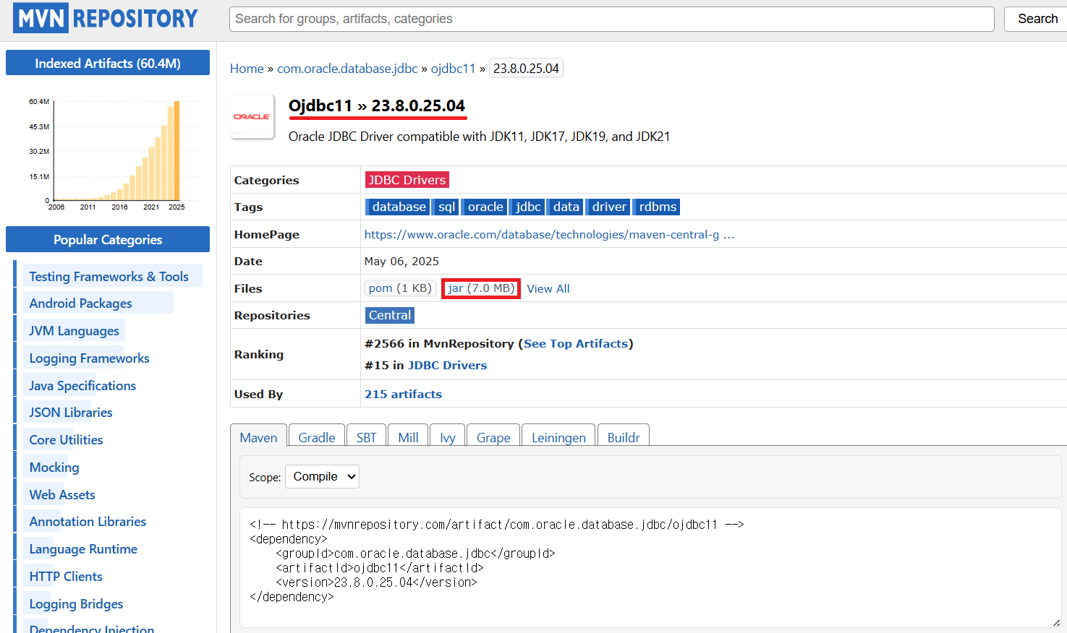Switch to the Leiningen tab
1067x633 pixels.
click(x=558, y=437)
